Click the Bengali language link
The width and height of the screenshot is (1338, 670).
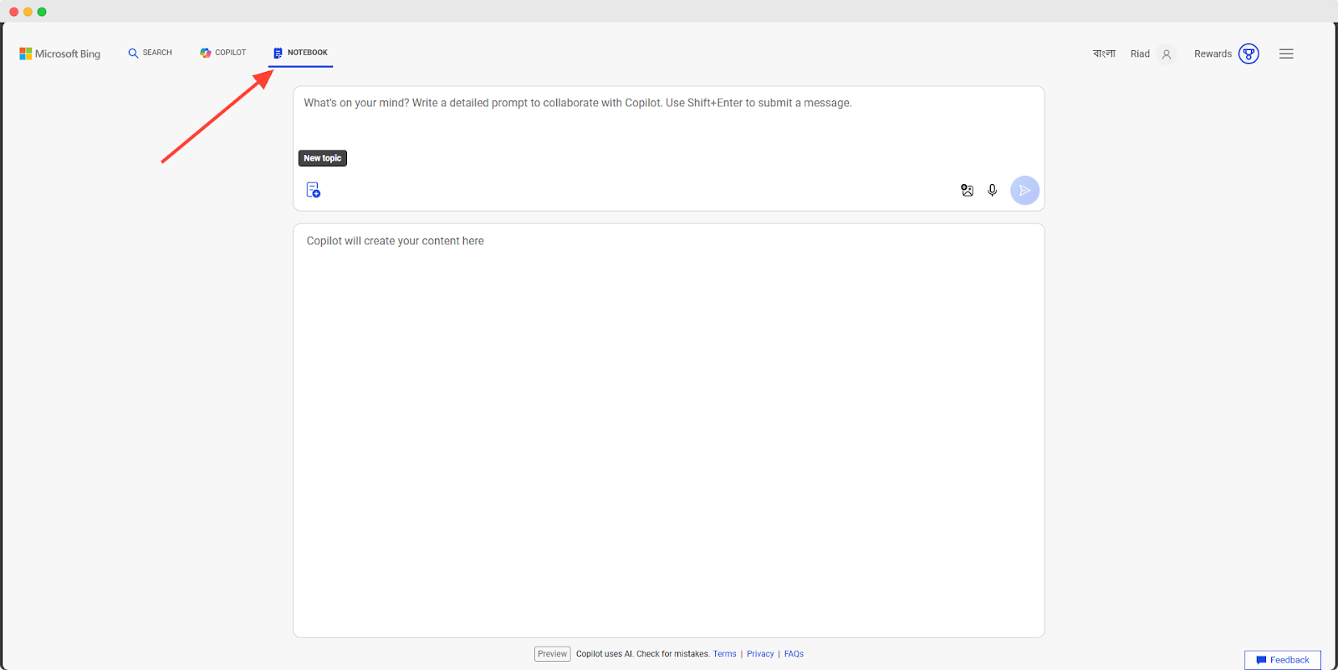pyautogui.click(x=1104, y=54)
